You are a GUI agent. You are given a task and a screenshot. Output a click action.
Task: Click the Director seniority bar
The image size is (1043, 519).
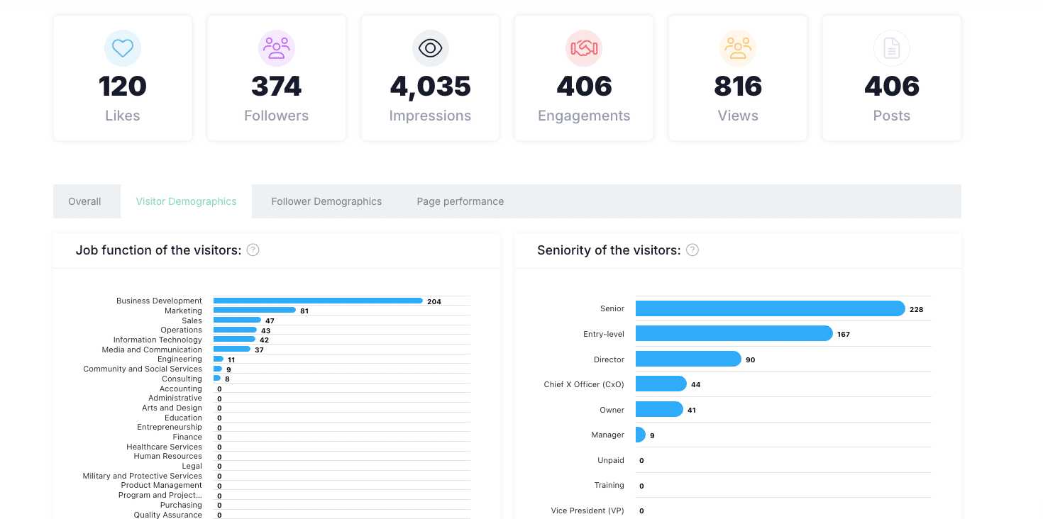point(688,359)
